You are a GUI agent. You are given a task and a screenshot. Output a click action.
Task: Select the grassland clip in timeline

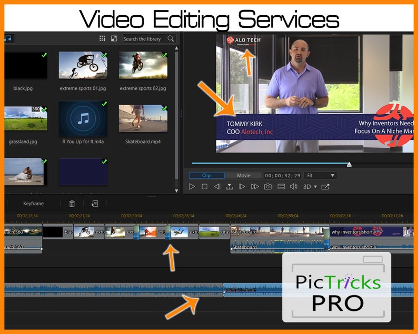[x=214, y=232]
